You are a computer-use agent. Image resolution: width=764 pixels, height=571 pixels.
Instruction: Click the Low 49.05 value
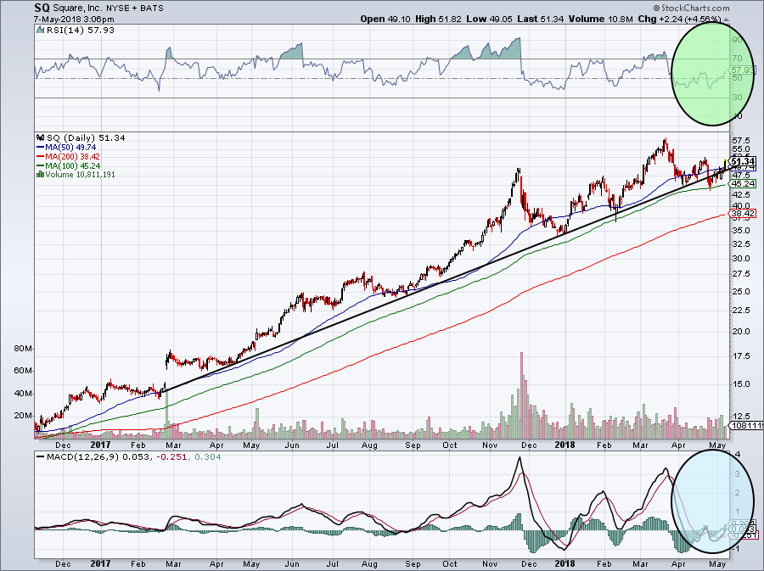(x=489, y=19)
